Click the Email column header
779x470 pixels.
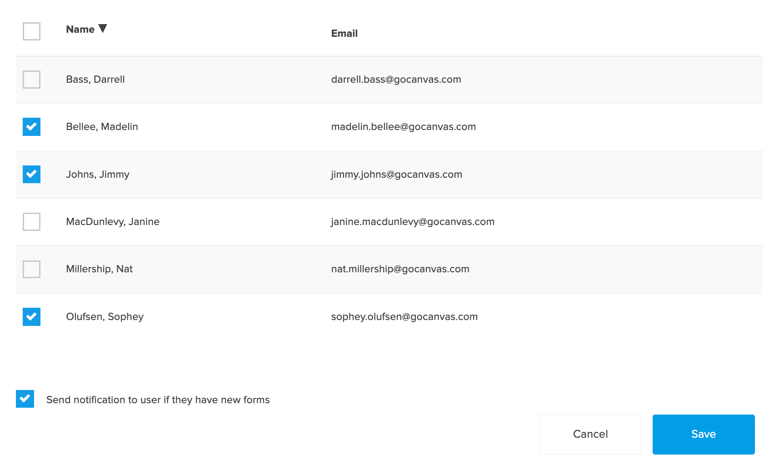pos(344,34)
